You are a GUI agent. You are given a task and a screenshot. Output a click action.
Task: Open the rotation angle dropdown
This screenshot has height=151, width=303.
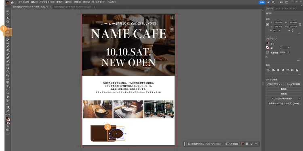point(280,31)
